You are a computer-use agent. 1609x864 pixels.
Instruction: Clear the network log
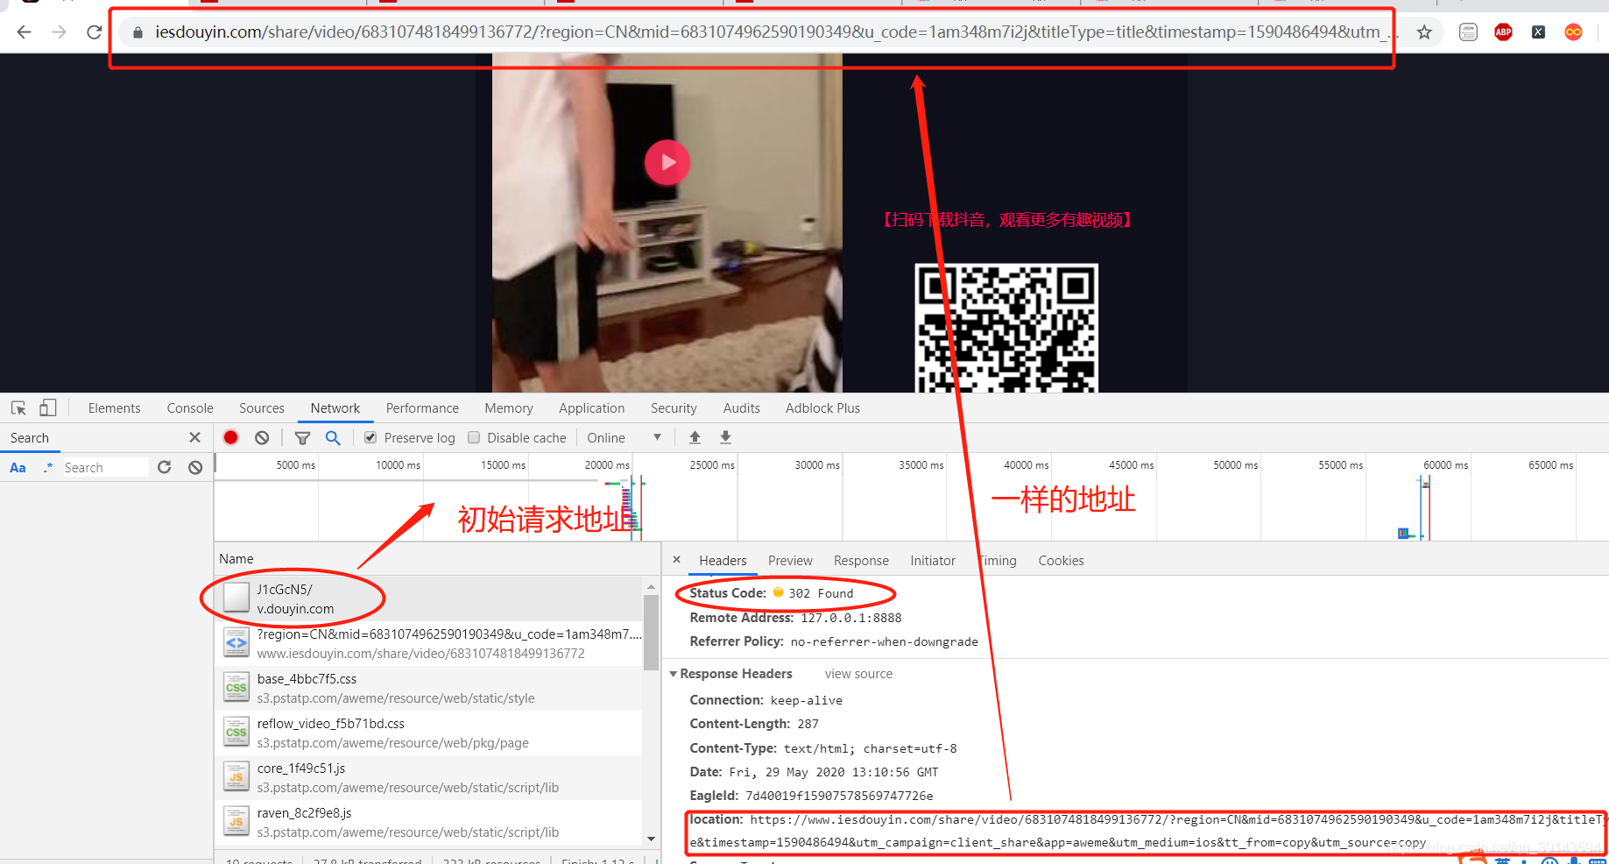(x=261, y=437)
